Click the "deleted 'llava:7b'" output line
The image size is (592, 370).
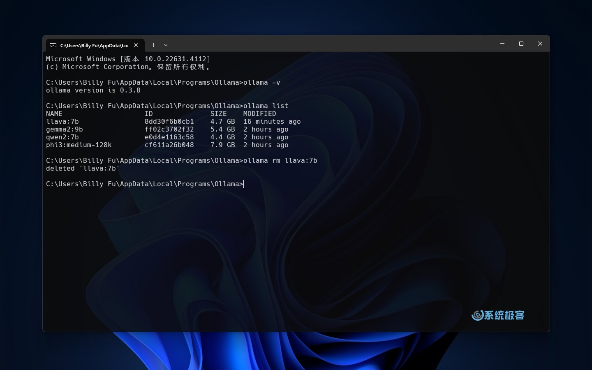point(83,168)
